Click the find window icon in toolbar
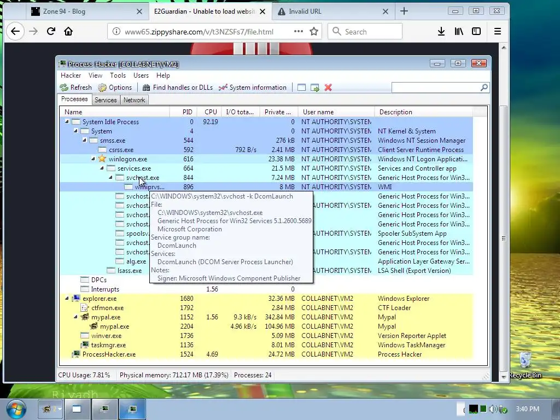Screen dimensions: 560x420 [x=301, y=87]
